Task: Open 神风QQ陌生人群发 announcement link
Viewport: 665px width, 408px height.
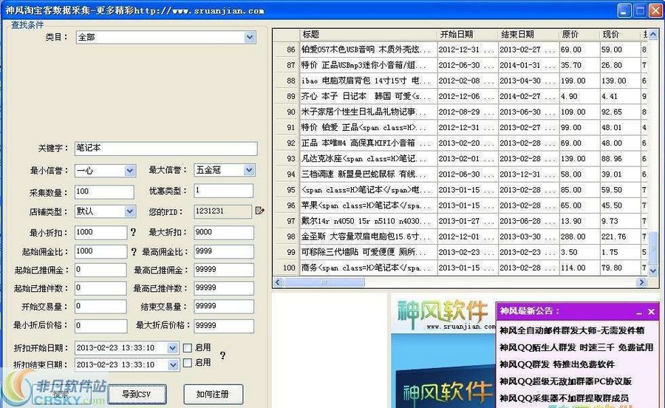Action: (576, 347)
